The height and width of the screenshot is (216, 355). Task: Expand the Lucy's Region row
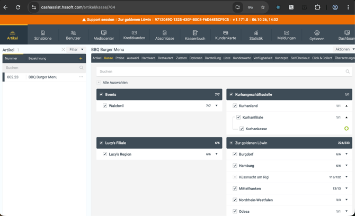pos(216,154)
